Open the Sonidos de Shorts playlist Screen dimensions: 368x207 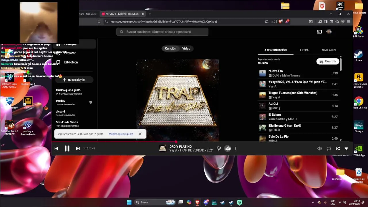[x=74, y=124]
